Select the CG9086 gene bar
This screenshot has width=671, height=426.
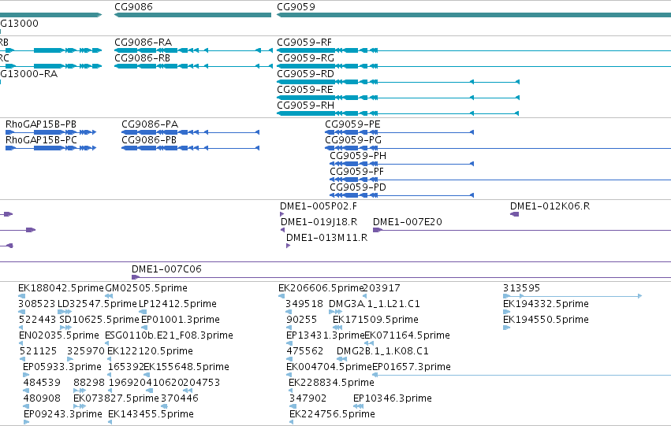click(x=192, y=15)
